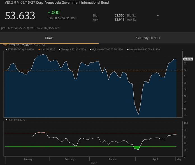Click the 53.6330 last price axis tag

(x=188, y=59)
